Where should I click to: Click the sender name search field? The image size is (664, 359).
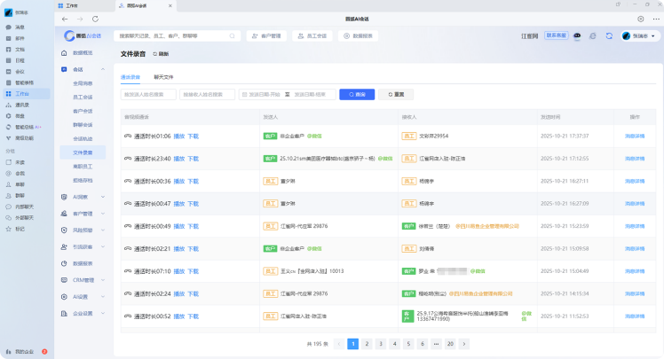148,94
